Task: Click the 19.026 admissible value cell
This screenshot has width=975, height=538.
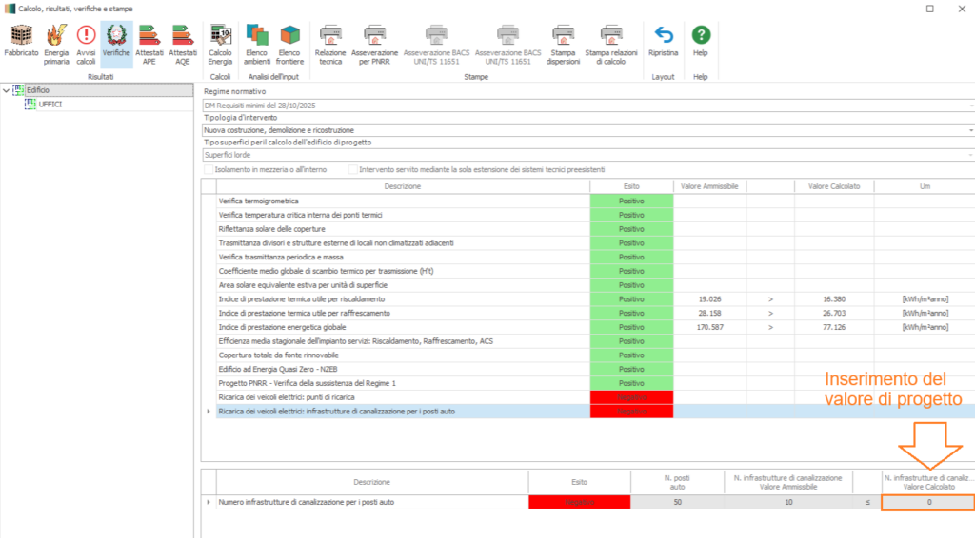Action: [709, 299]
